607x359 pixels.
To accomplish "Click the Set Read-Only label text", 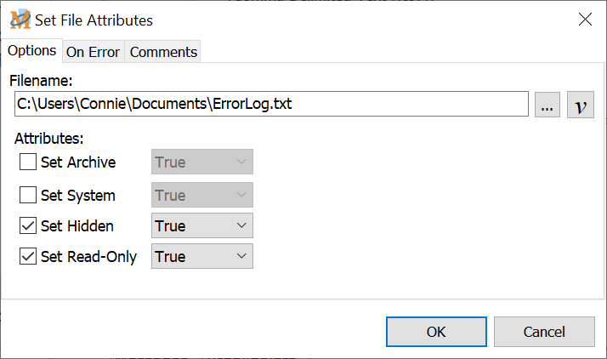I will (88, 256).
